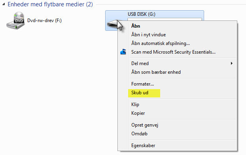Viewport: 246px width, 155px height.
Task: Click the 'USB DISK (G:)' label
Action: [x=142, y=14]
